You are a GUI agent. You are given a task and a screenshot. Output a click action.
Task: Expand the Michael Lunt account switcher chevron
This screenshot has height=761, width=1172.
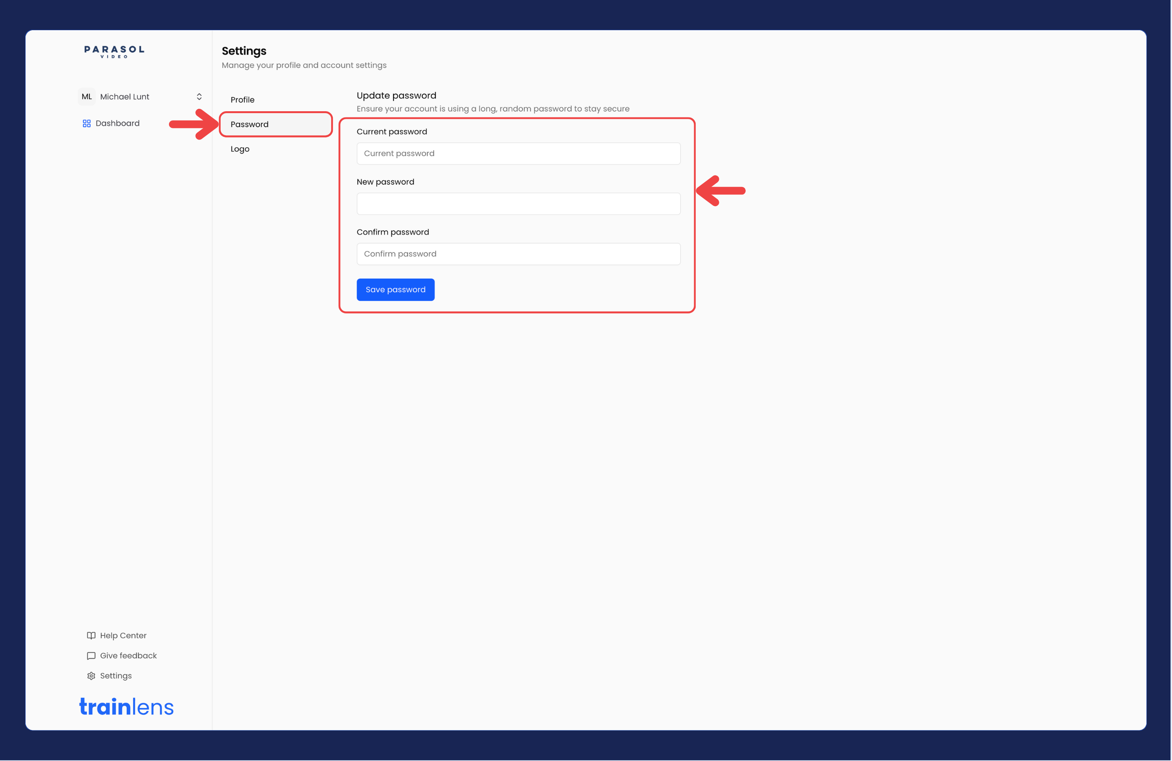199,96
